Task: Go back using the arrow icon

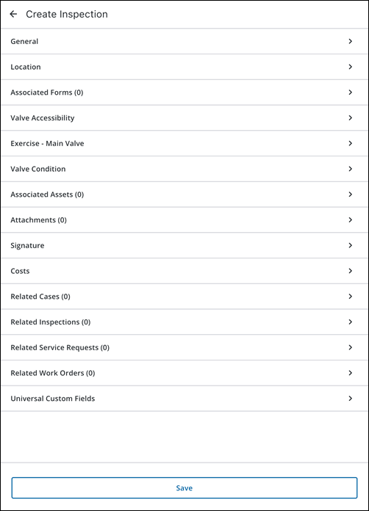Action: coord(13,14)
